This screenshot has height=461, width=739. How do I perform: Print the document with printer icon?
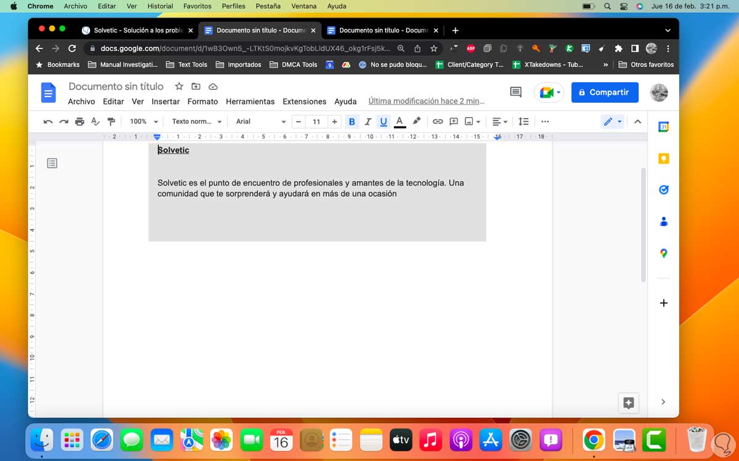point(79,122)
